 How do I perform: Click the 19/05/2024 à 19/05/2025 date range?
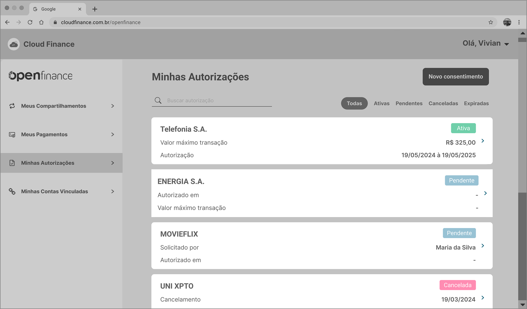coord(438,155)
